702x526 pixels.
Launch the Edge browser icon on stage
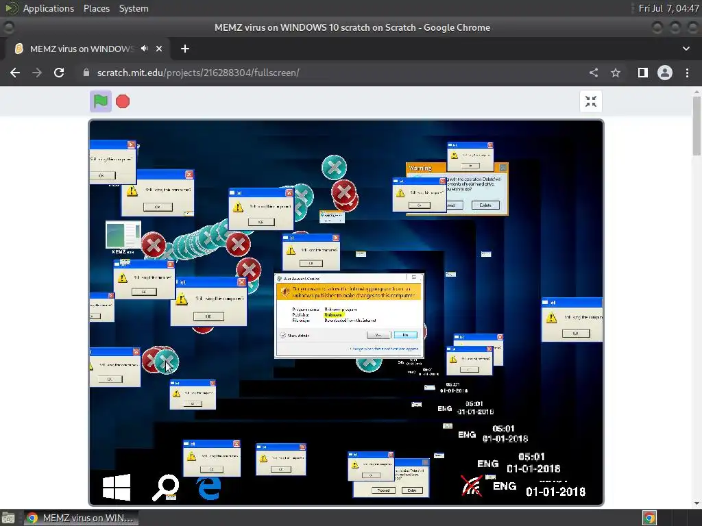(x=208, y=488)
